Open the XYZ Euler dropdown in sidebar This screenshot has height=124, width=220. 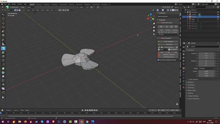point(168,34)
